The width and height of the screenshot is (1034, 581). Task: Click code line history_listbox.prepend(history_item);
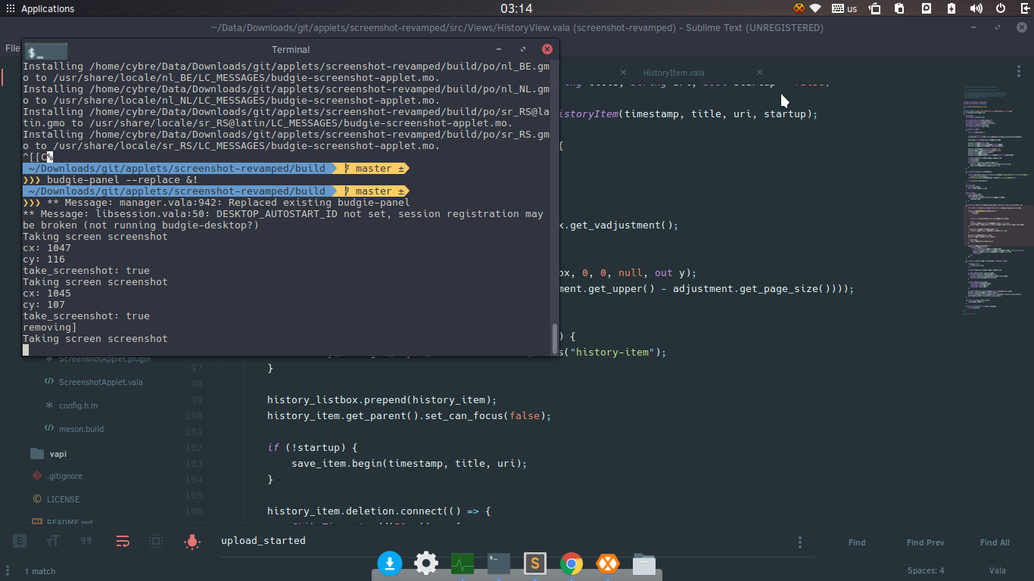pos(382,399)
